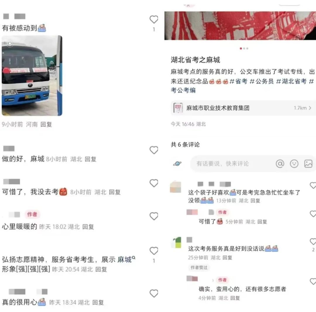Open the bus photo thumbnail
Image resolution: width=316 pixels, height=312 pixels.
coord(32,75)
